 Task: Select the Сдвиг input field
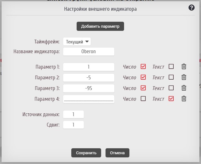(73, 125)
